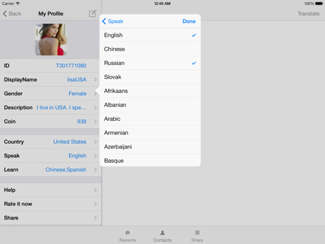The width and height of the screenshot is (325, 244).
Task: Select Albanian as a spoken language
Action: click(x=150, y=105)
